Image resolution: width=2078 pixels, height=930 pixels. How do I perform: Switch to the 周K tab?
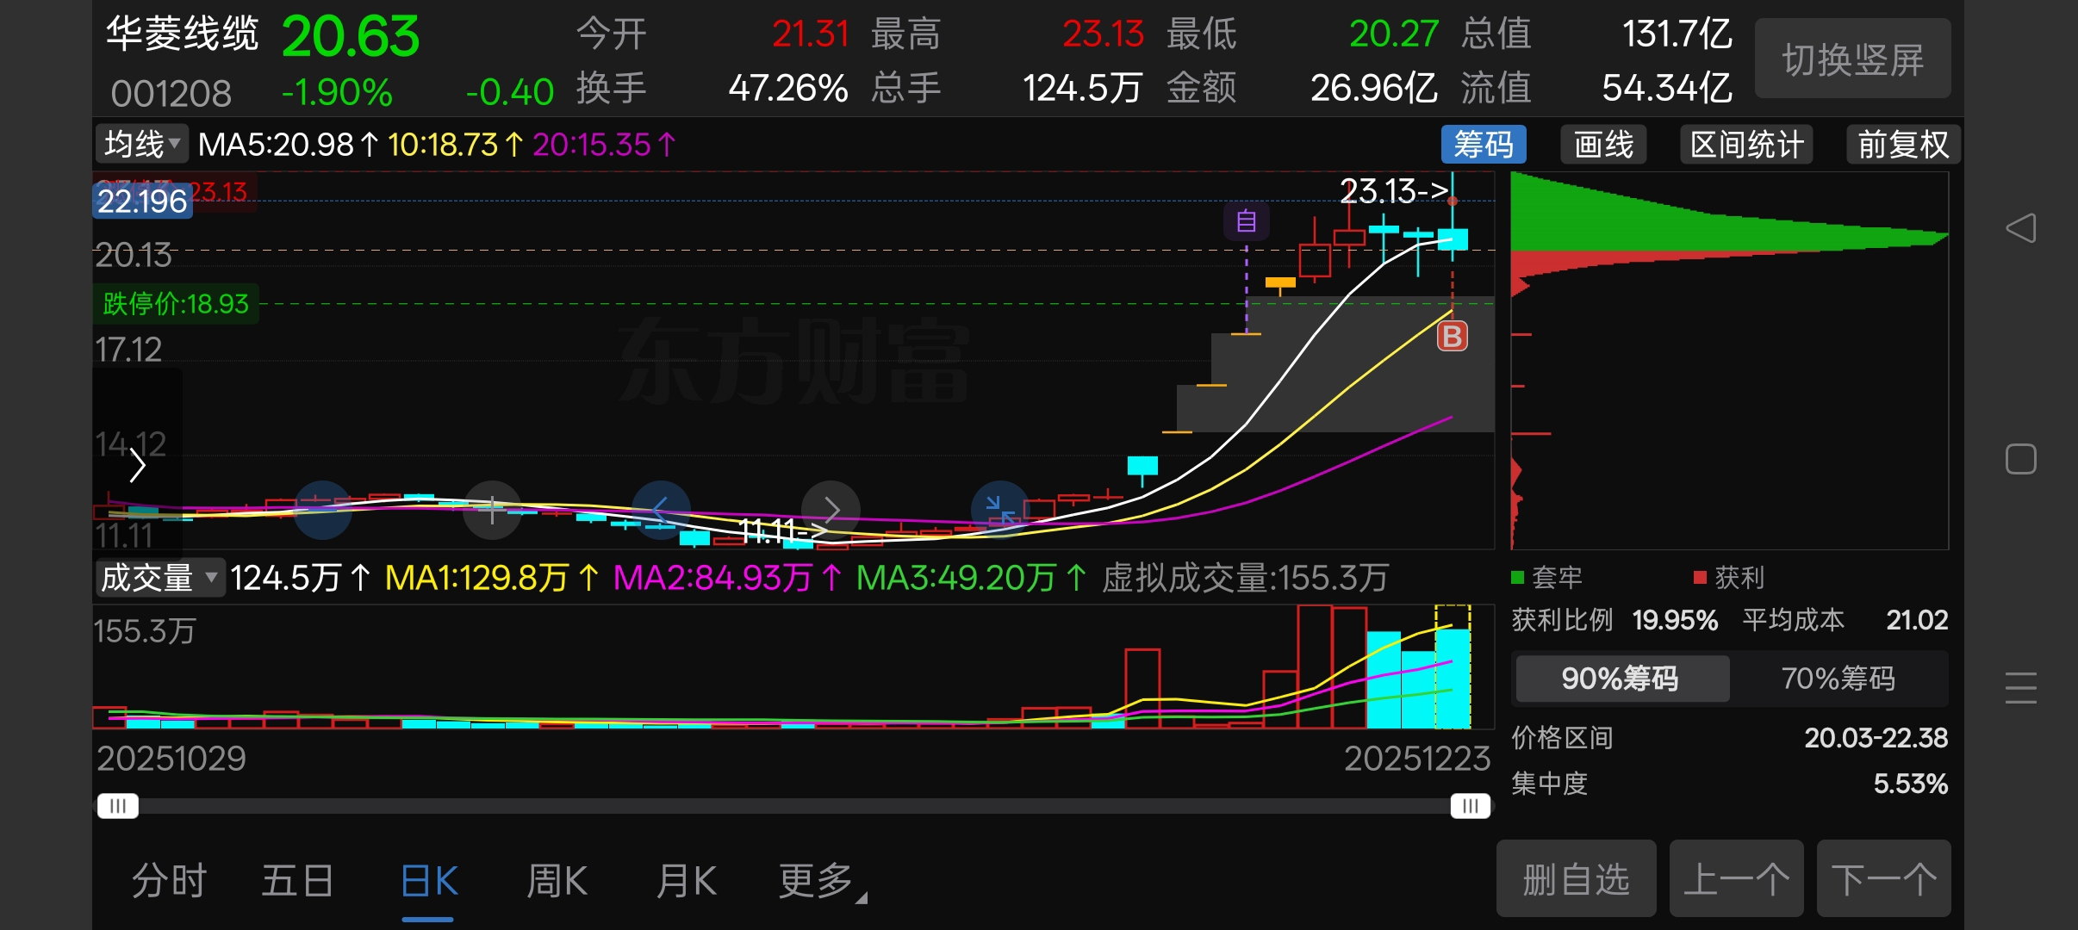pos(557,881)
